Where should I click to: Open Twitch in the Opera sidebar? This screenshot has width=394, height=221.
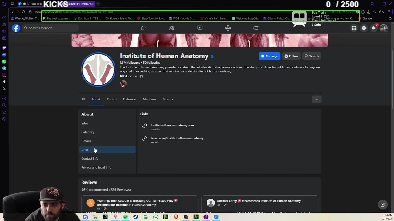click(x=4, y=48)
